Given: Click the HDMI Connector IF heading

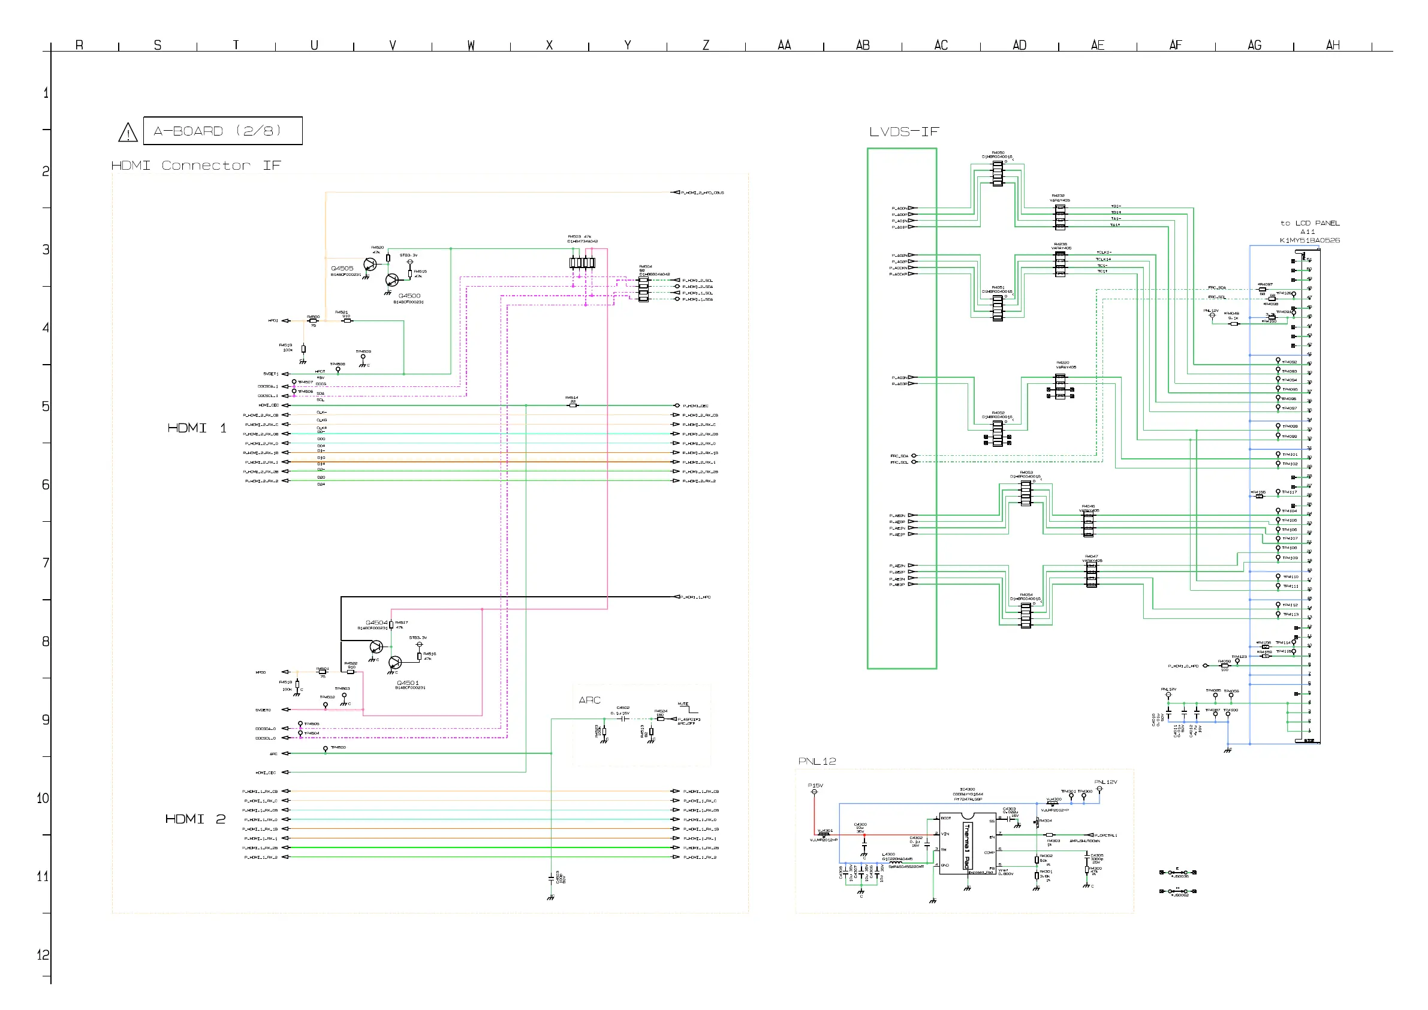Looking at the screenshot, I should point(196,166).
